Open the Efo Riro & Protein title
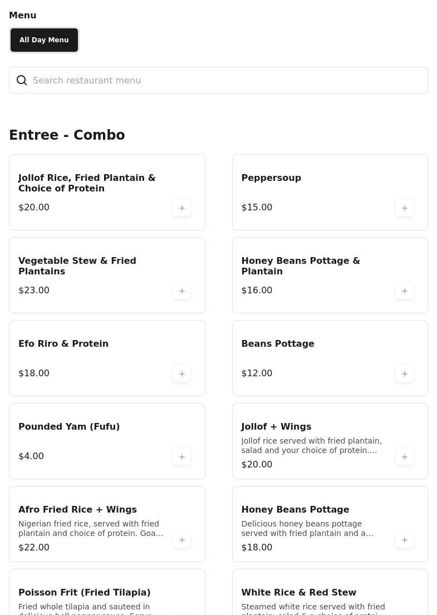 [63, 344]
